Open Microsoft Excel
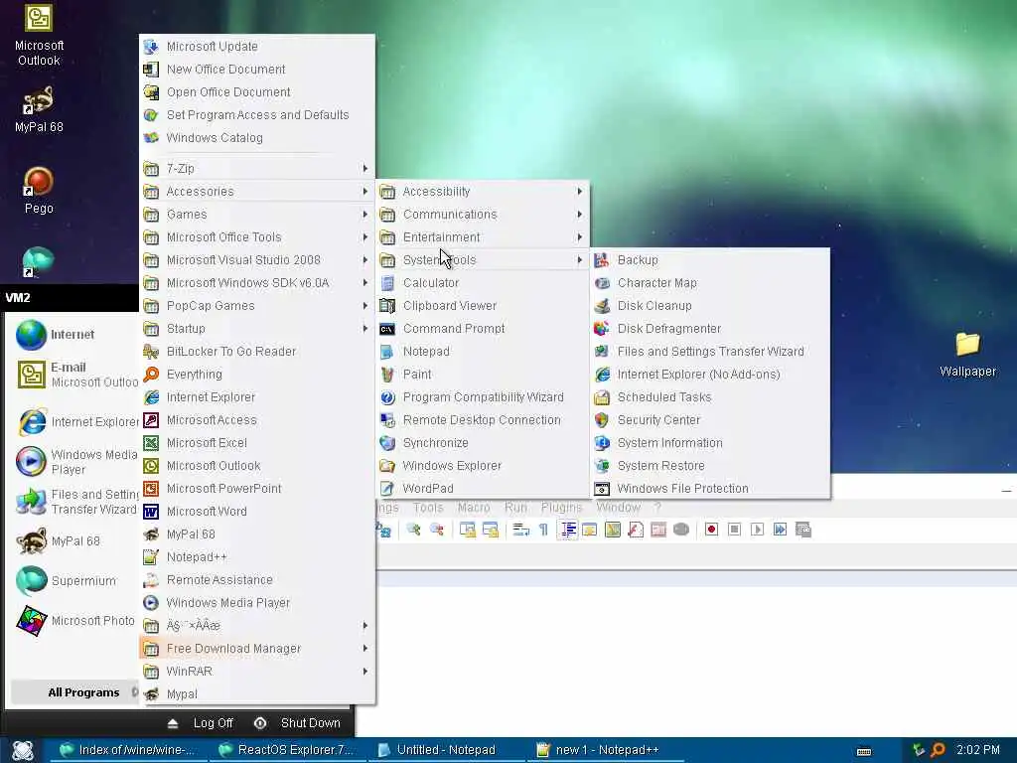Screen dimensions: 1017x763 click(257, 442)
